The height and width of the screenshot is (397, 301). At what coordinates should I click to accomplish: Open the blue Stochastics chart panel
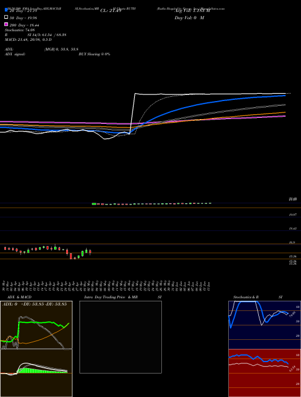click(264, 325)
